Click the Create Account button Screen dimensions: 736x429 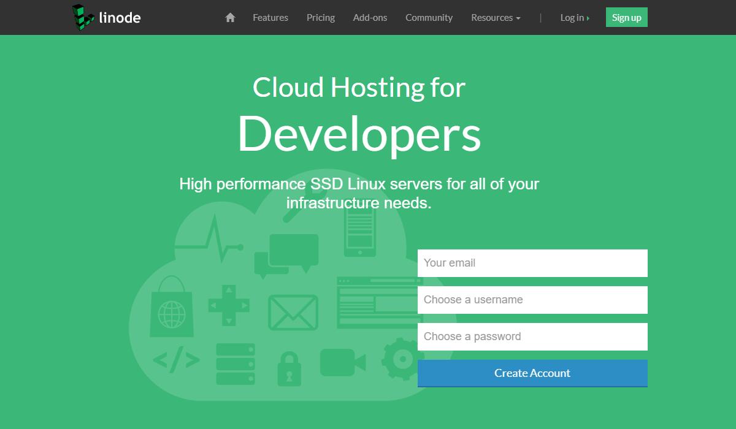click(x=532, y=373)
